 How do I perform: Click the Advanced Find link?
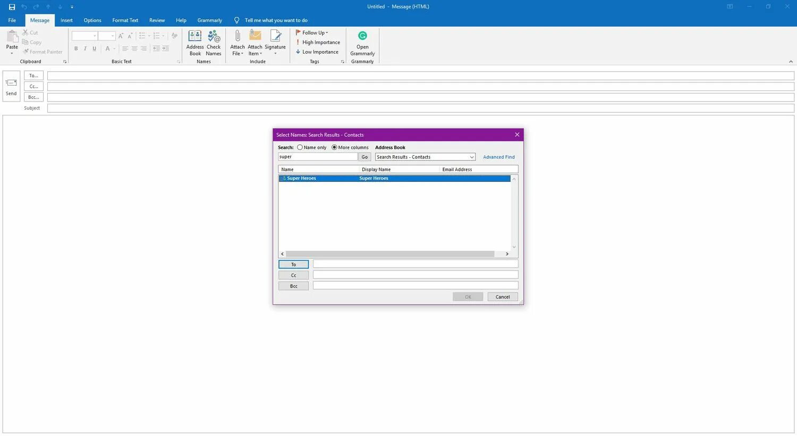[499, 157]
